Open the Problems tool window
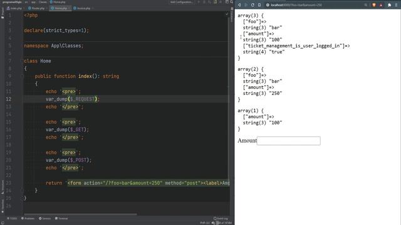This screenshot has width=401, height=225. pyautogui.click(x=28, y=218)
